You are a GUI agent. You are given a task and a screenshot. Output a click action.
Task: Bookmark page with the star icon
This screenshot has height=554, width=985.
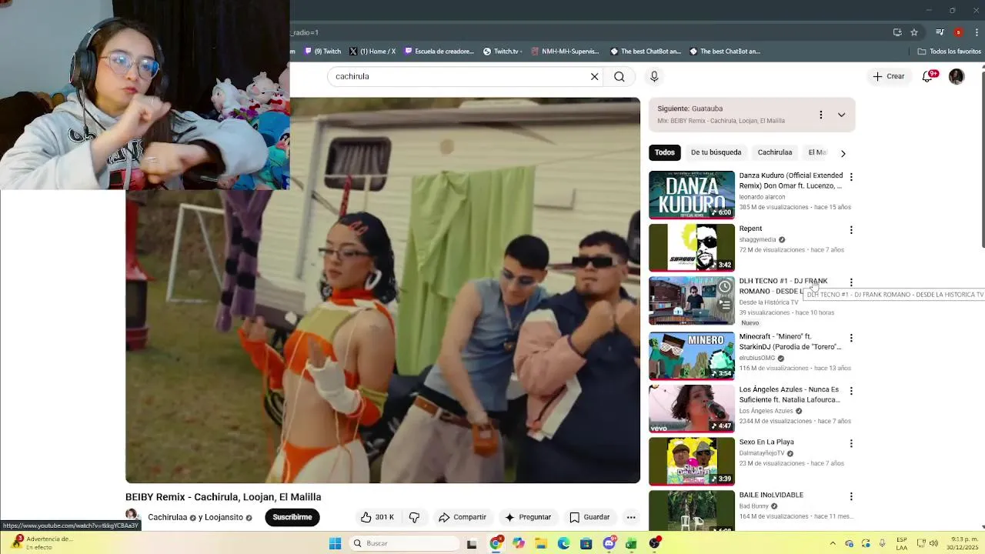click(914, 32)
